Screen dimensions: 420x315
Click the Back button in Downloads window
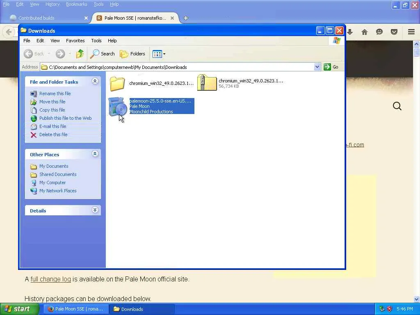click(34, 54)
